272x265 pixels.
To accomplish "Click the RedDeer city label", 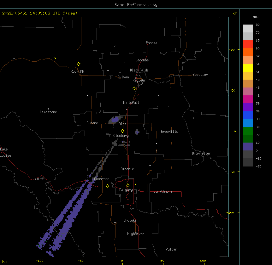I will tap(139, 80).
